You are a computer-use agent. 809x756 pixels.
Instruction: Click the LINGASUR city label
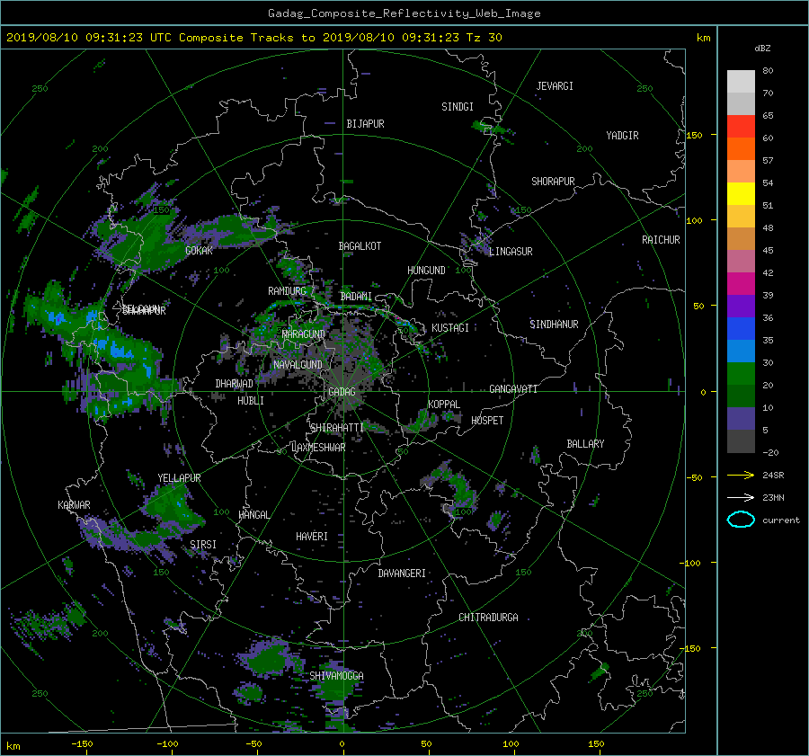[x=511, y=252]
